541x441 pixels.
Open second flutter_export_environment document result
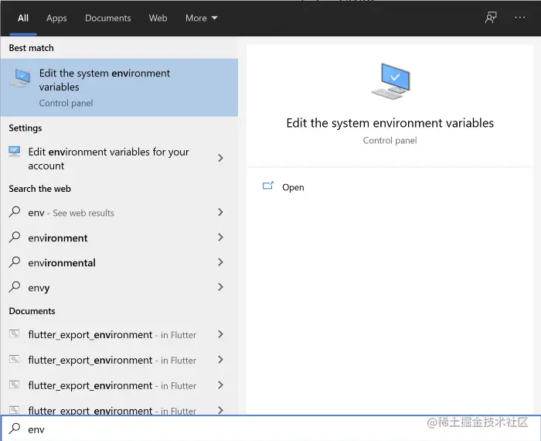(x=90, y=360)
